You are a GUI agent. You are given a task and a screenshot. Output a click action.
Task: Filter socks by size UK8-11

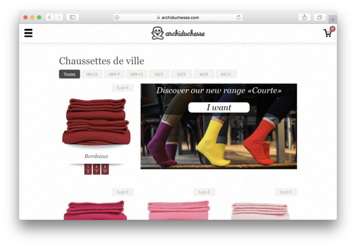(136, 74)
